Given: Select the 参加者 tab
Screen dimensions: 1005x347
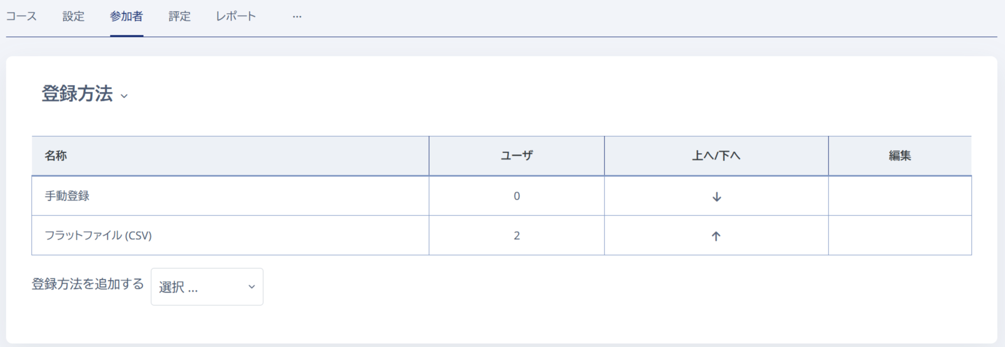Looking at the screenshot, I should [x=126, y=16].
